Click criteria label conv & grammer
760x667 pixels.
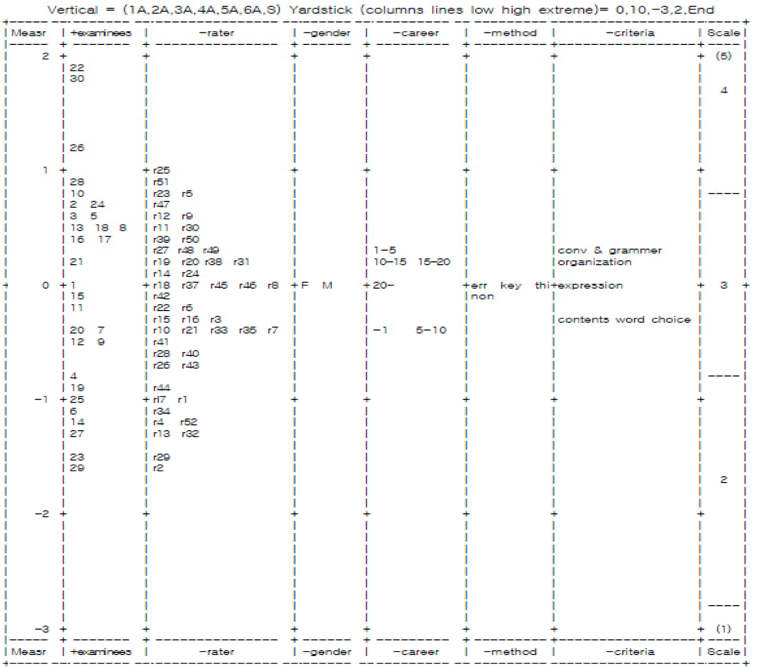610,250
